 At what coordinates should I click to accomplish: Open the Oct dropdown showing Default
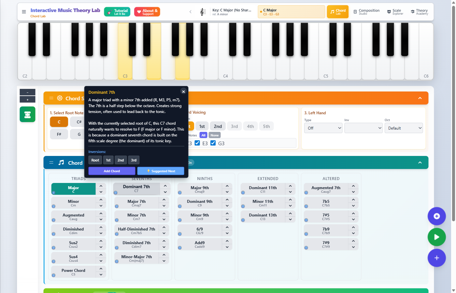(404, 128)
